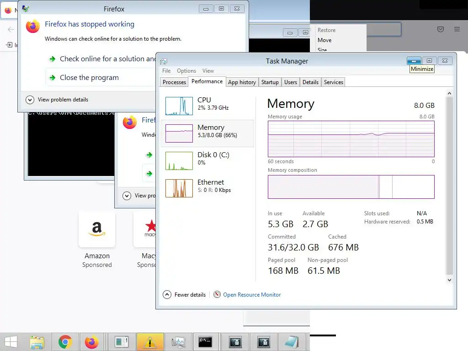468x351 pixels.
Task: Expand View problem details in front Firefox dialog
Action: click(57, 99)
